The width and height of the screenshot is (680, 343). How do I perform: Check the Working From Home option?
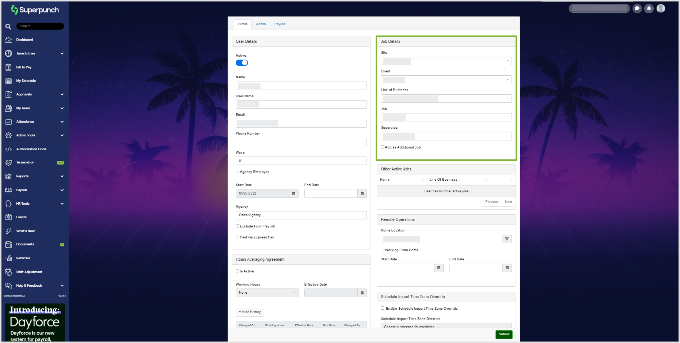click(x=382, y=249)
